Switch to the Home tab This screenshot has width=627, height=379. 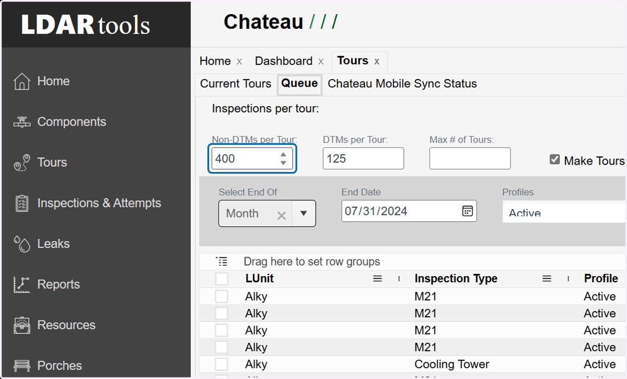pos(215,61)
